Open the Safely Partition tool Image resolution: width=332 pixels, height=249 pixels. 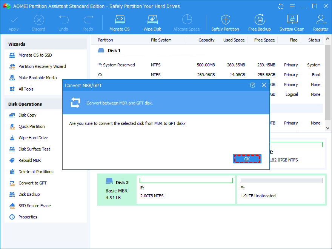pos(225,23)
